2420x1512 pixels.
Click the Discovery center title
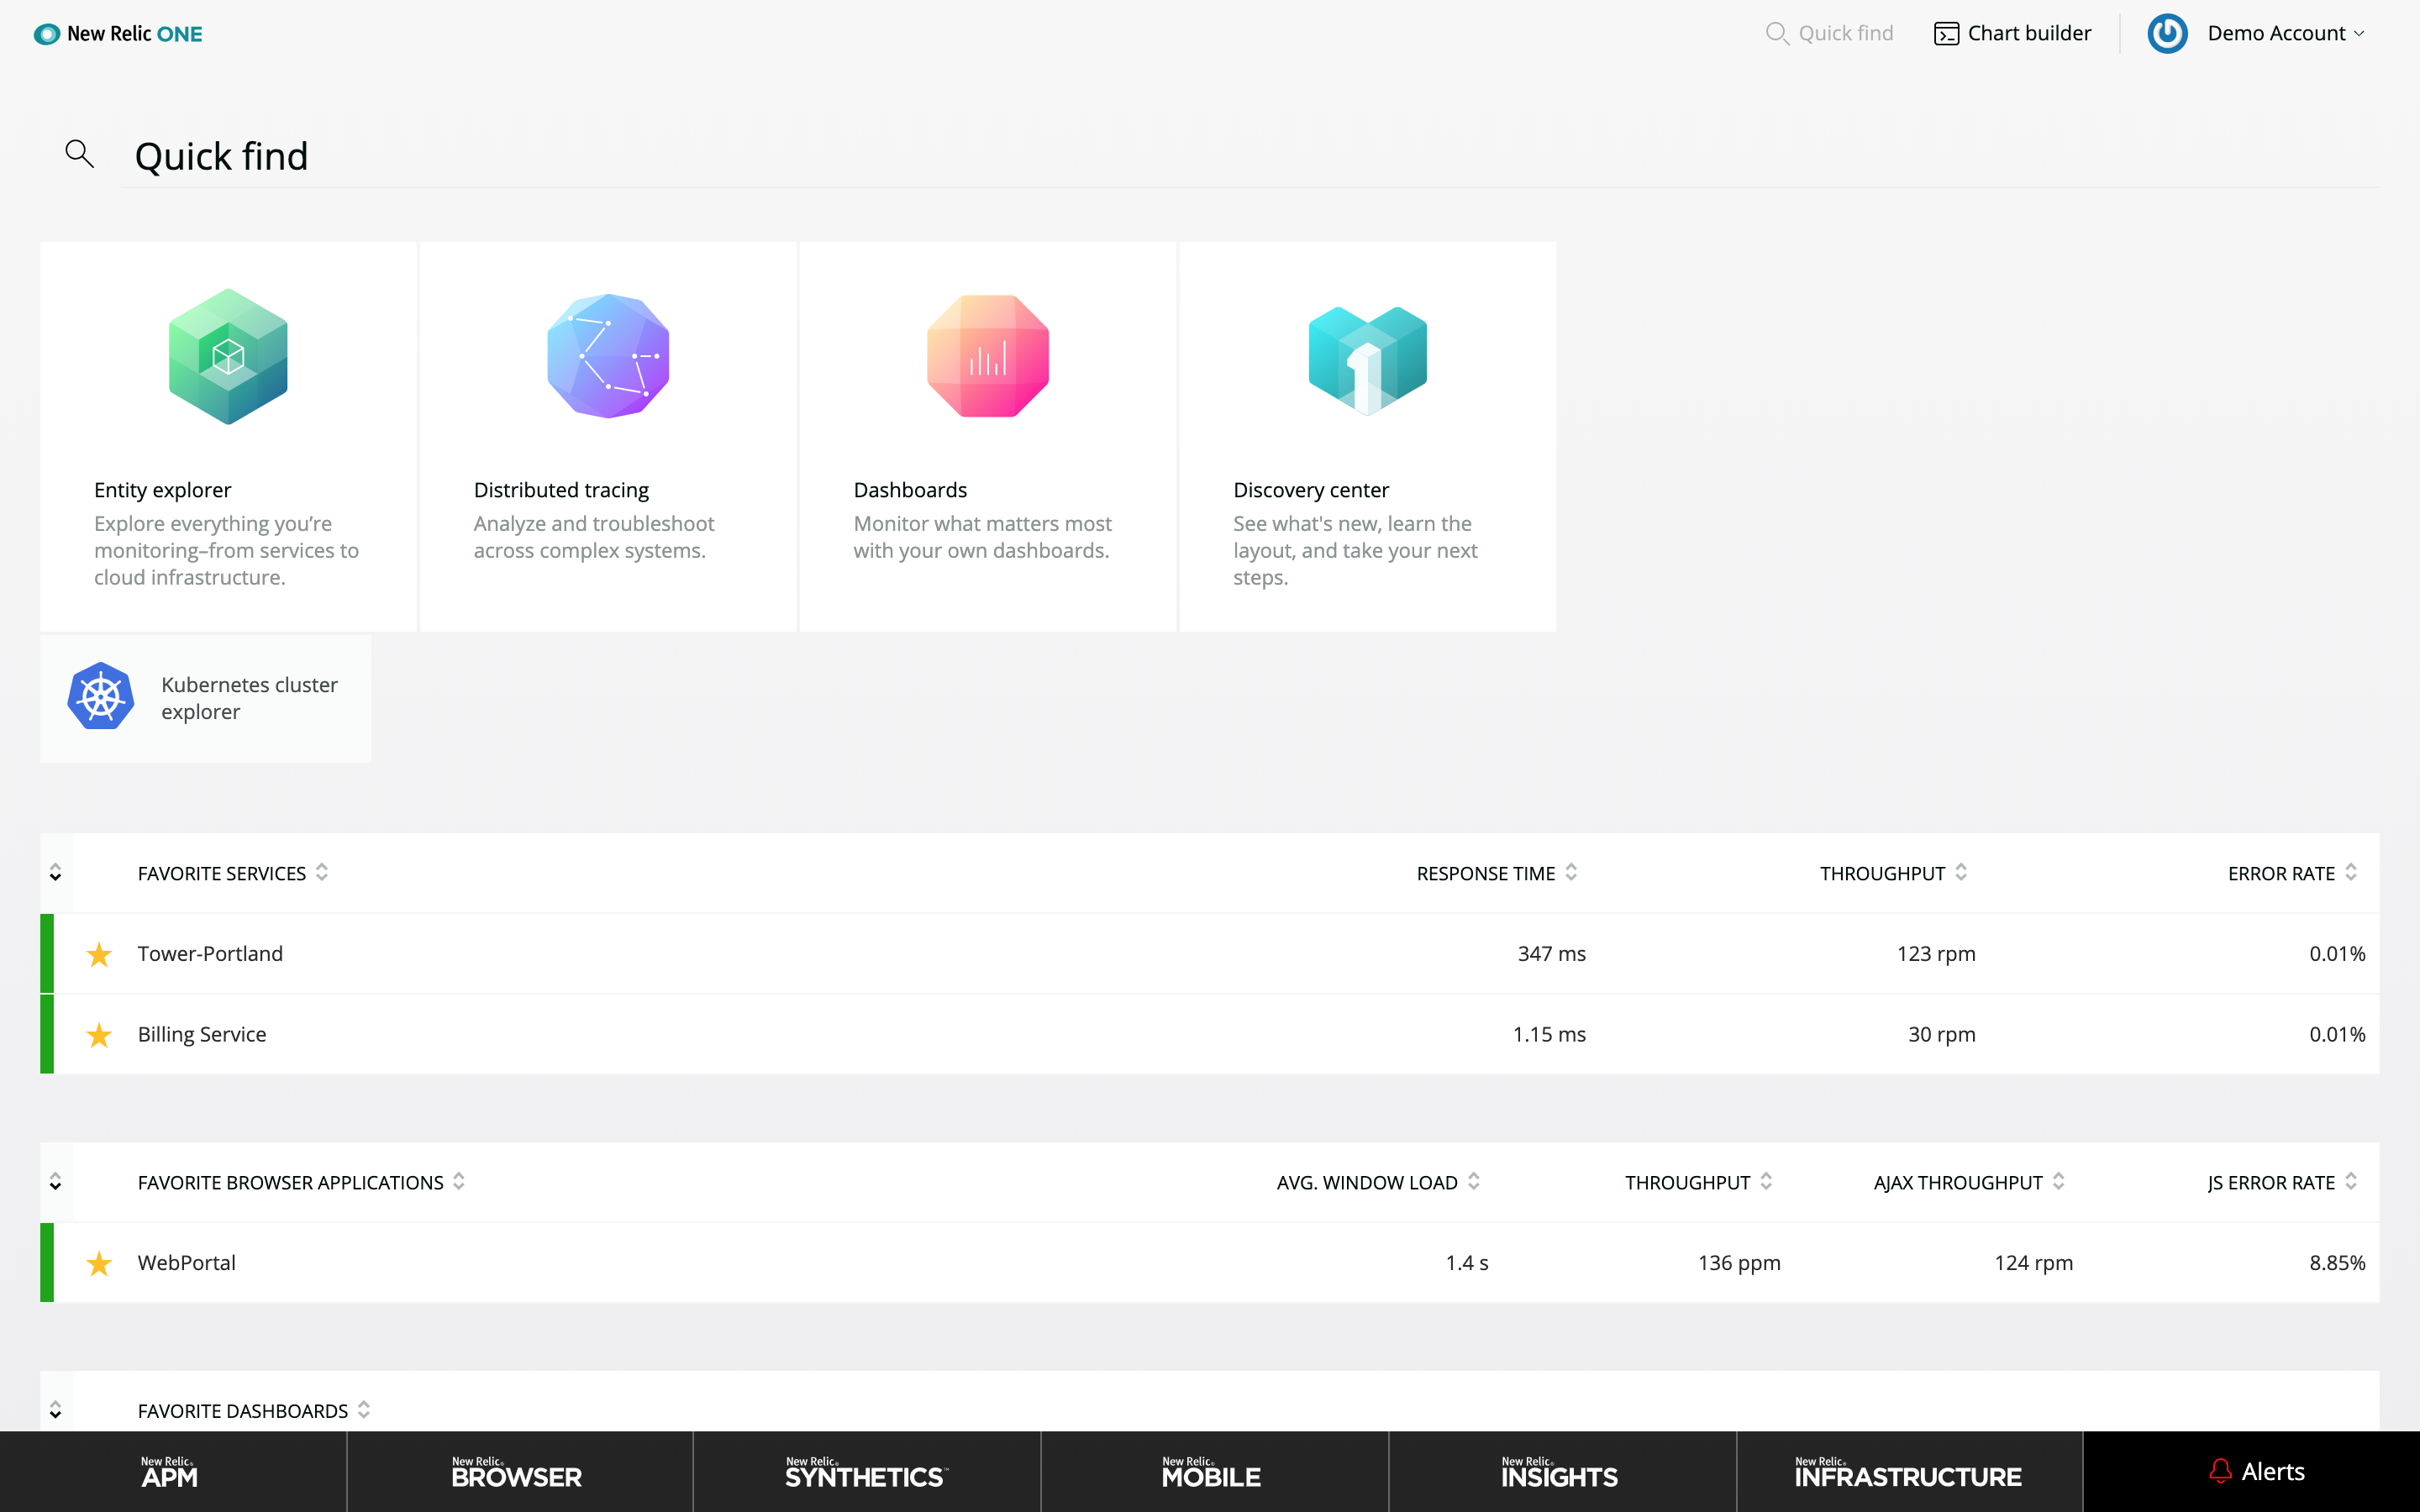tap(1310, 490)
